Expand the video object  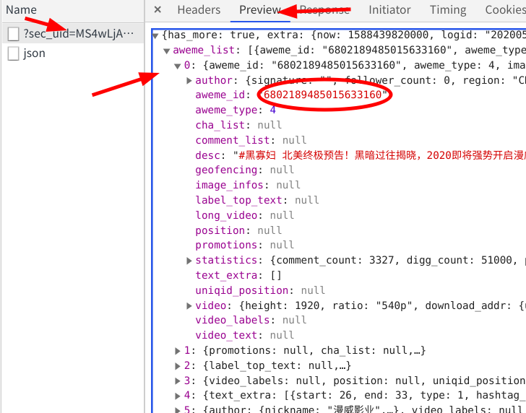tap(189, 305)
